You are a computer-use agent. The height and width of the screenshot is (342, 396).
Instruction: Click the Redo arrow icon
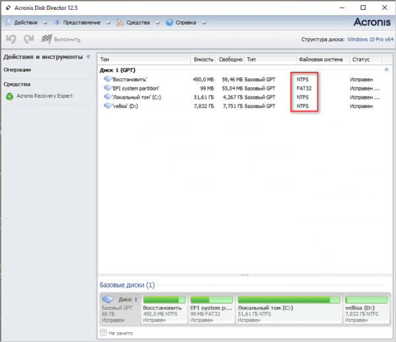point(29,39)
